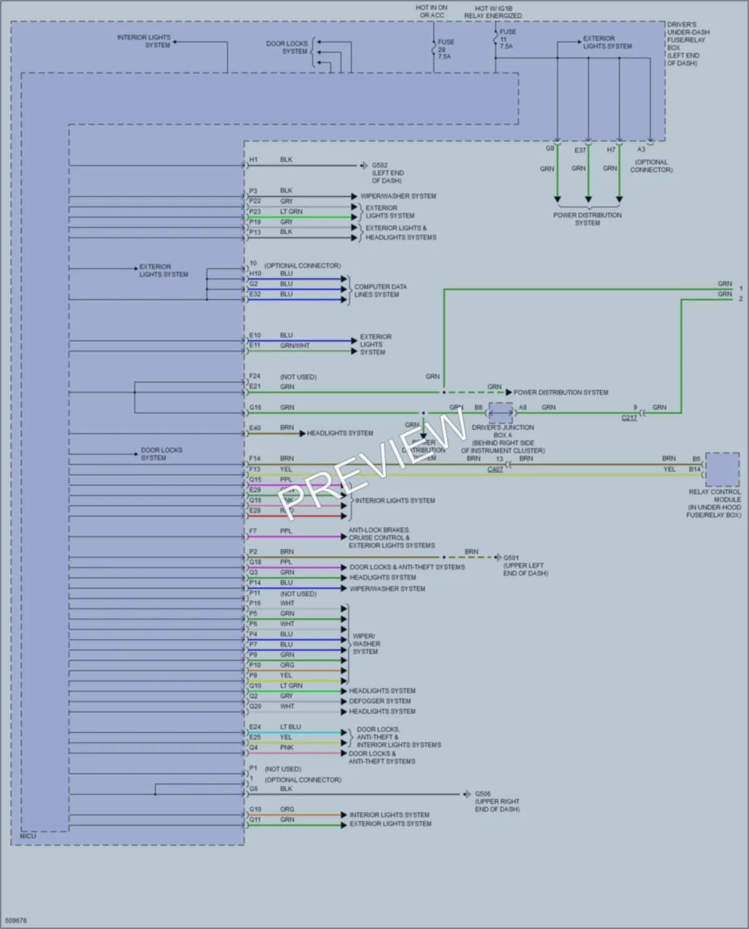Click pin label E40

[x=255, y=428]
